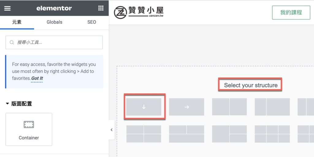Focus the 搜尋小工具 search field
The width and height of the screenshot is (314, 157).
[x=54, y=42]
